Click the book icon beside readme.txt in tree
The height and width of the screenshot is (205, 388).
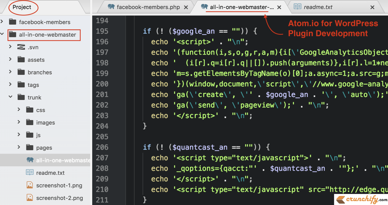30,173
